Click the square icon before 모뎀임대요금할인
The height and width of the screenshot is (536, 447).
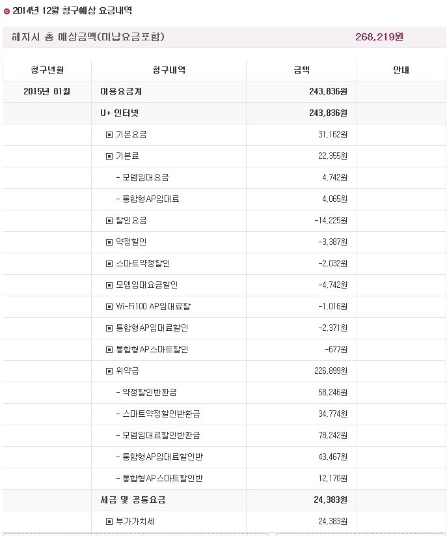[109, 285]
